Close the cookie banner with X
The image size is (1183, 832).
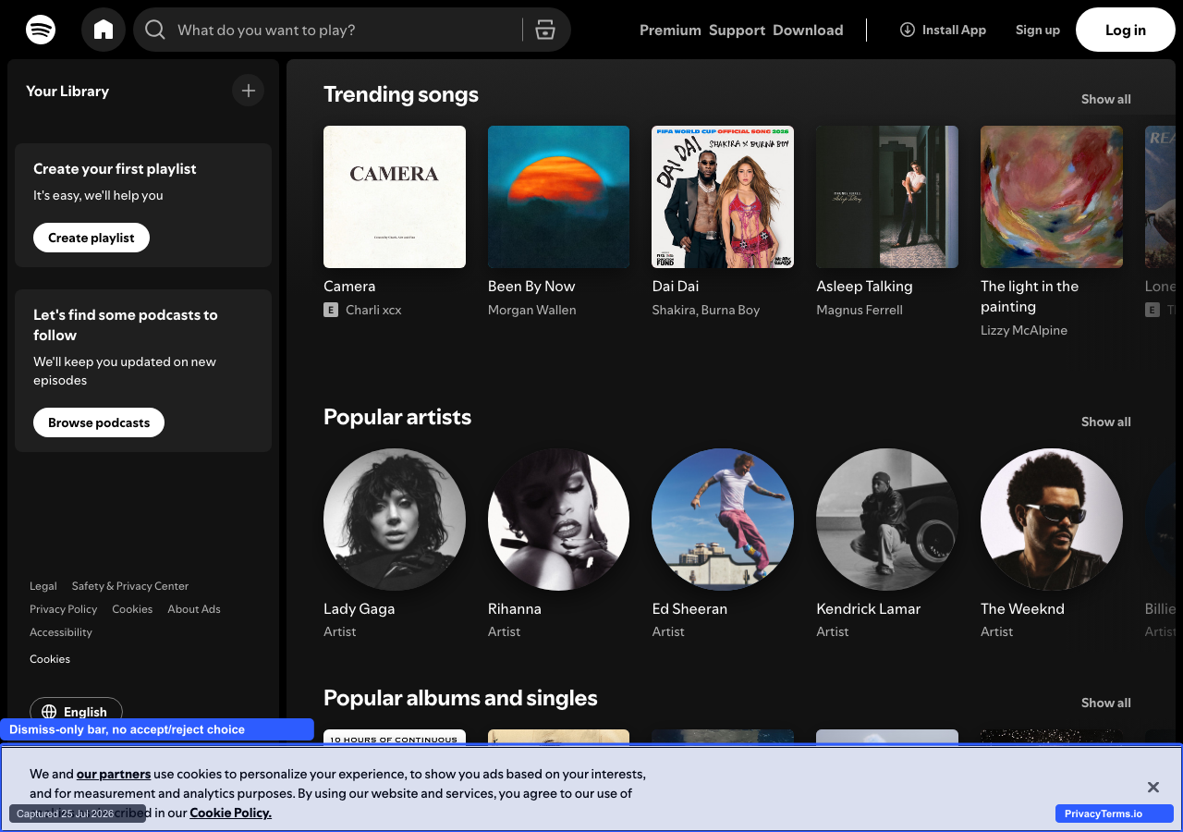[x=1153, y=788]
